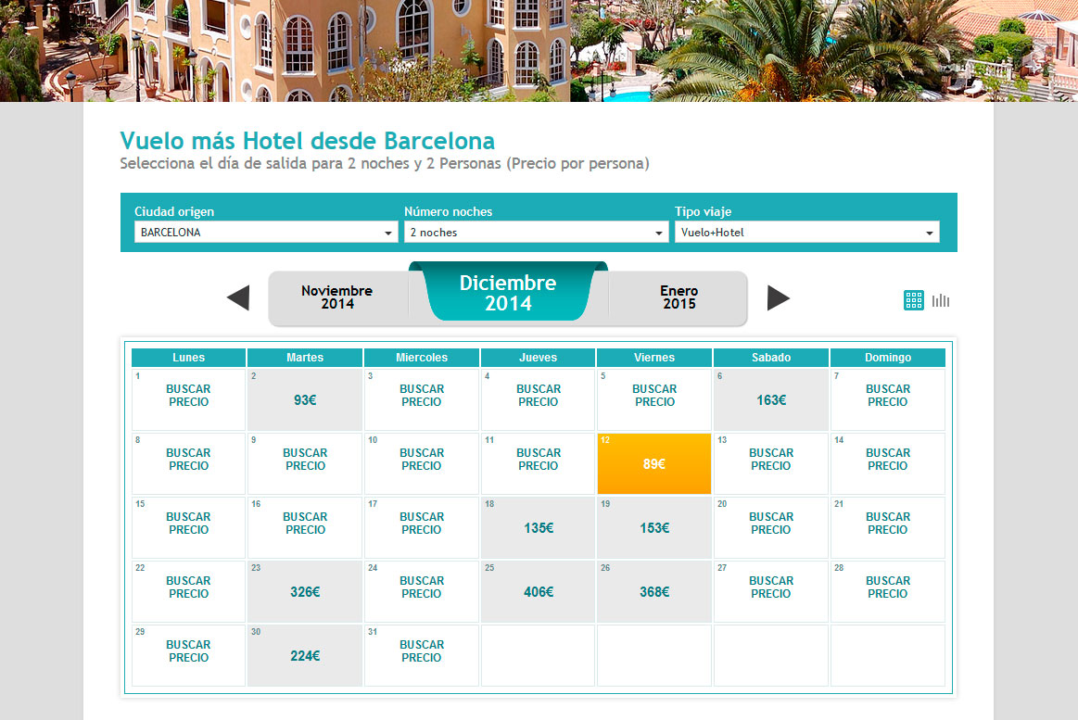
Task: Click the previous month left arrow
Action: (x=238, y=298)
